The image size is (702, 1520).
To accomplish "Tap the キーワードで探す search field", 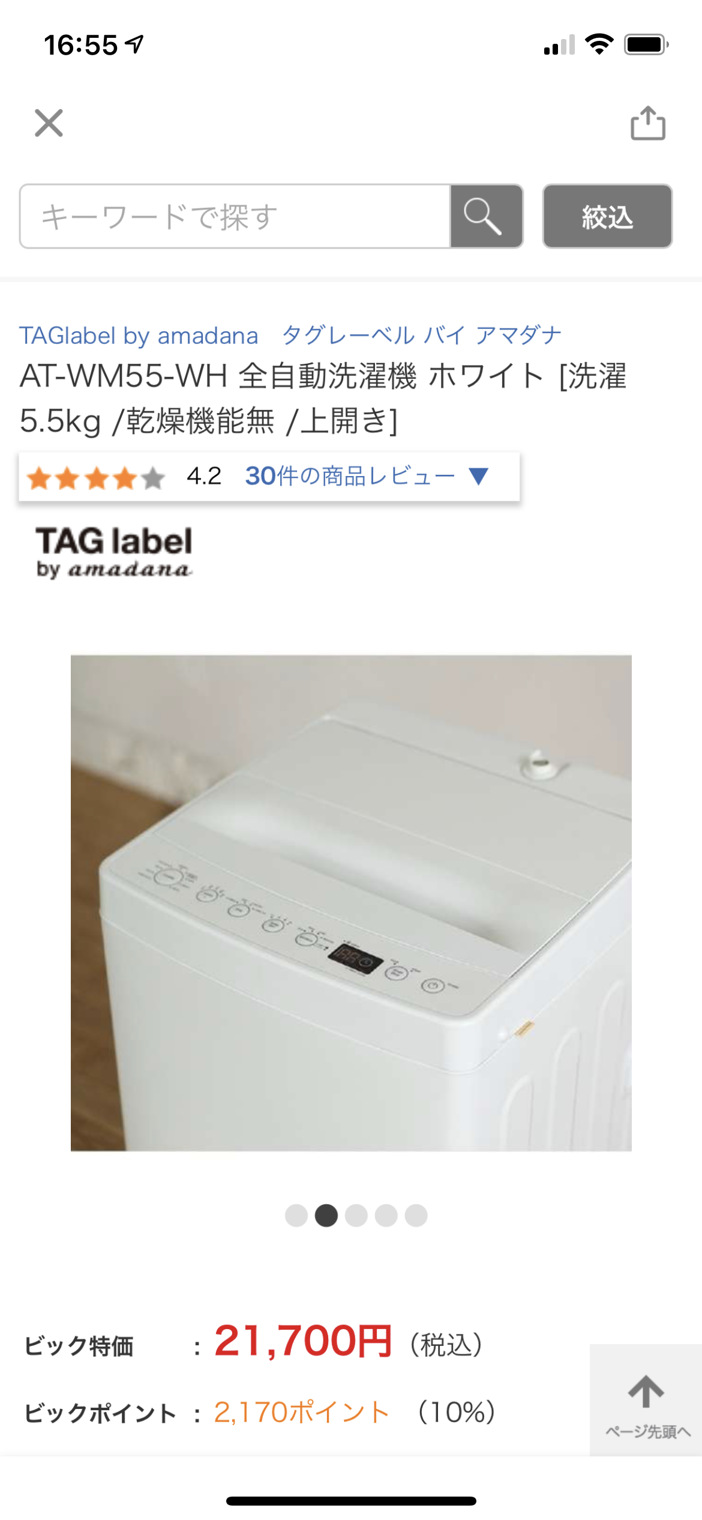I will (235, 216).
